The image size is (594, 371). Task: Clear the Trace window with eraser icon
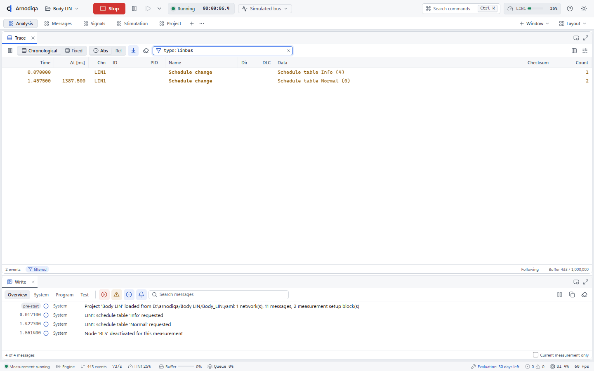(146, 51)
